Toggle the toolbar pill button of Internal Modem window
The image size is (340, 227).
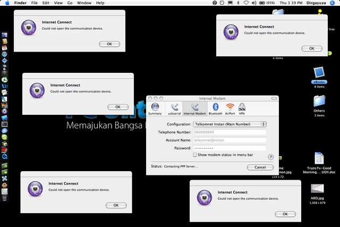(274, 98)
